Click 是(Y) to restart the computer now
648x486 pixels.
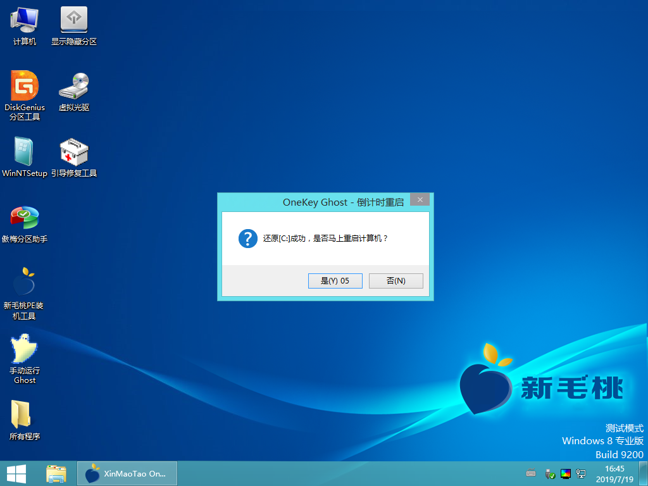coord(335,281)
